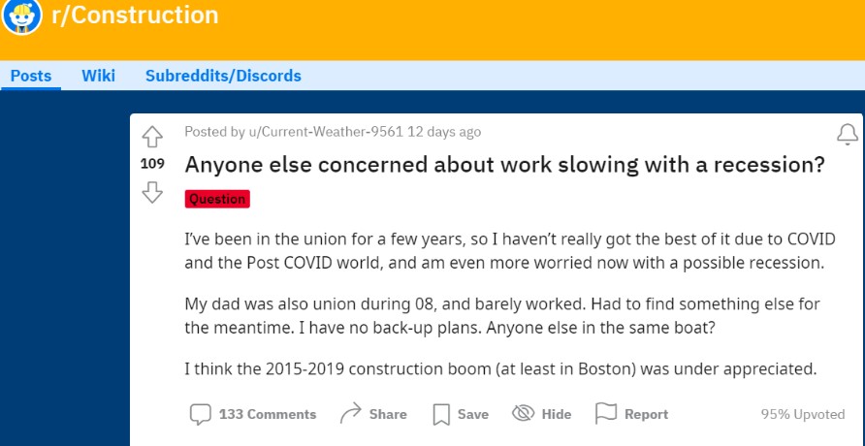This screenshot has height=446, width=865.
Task: Open the comments speech bubble icon
Action: click(x=201, y=415)
